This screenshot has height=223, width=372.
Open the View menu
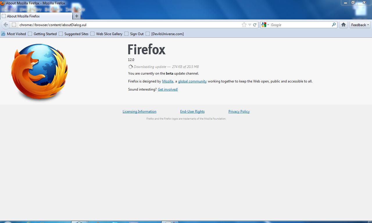coord(24,9)
